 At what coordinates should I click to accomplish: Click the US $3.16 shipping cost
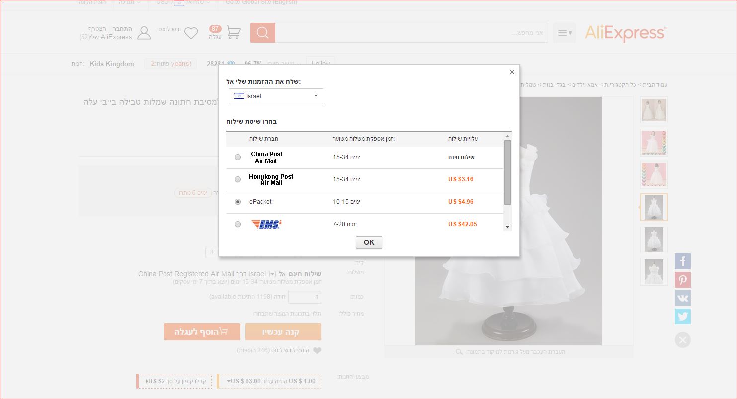(x=461, y=179)
